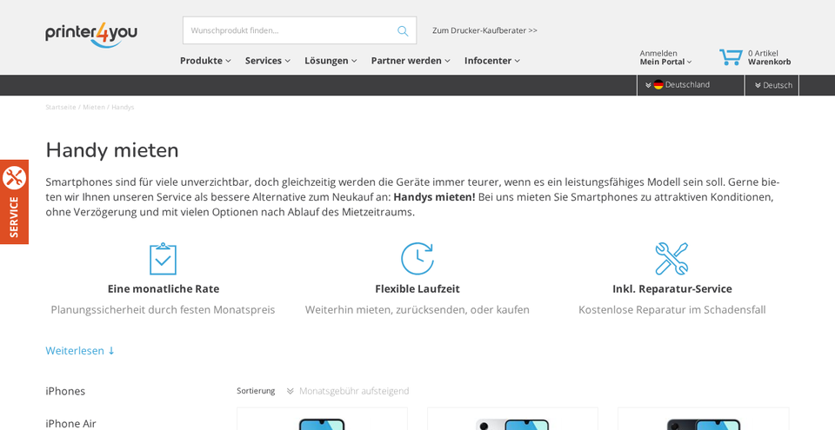Click the Eine monatliche Rate heading
The width and height of the screenshot is (835, 430).
pyautogui.click(x=164, y=289)
